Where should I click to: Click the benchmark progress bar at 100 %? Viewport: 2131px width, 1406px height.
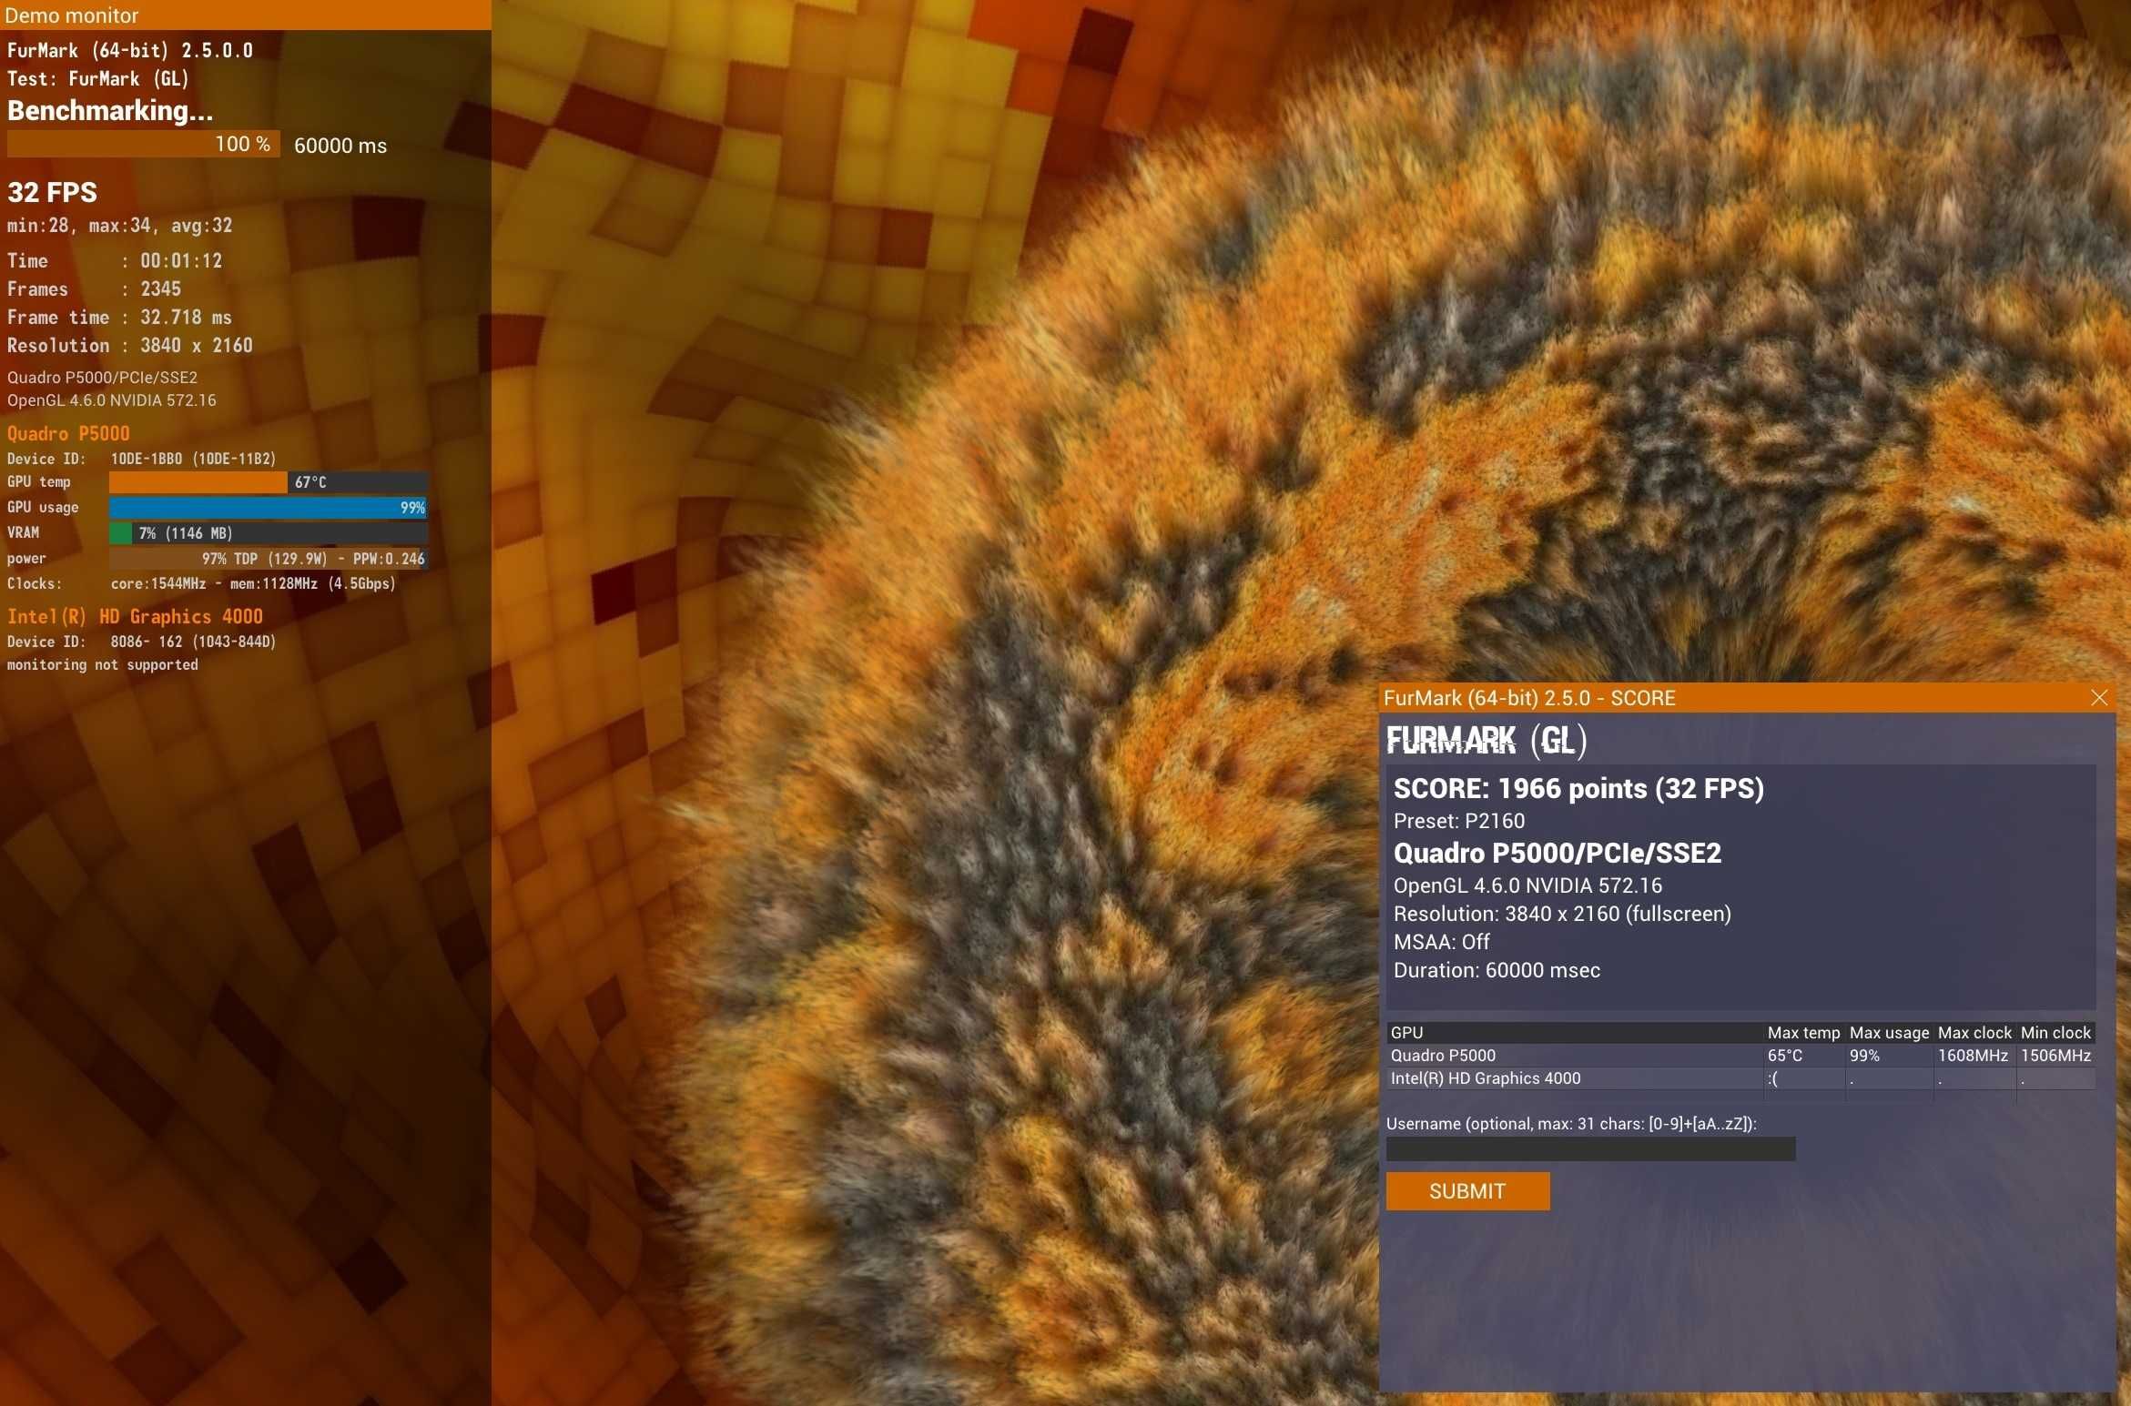coord(143,144)
